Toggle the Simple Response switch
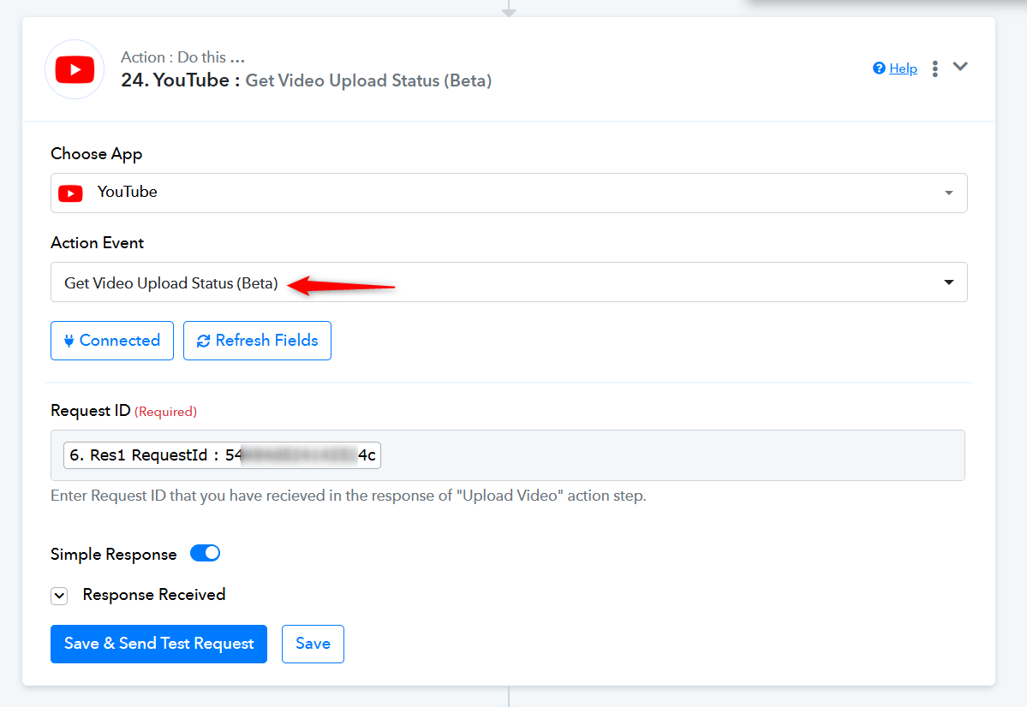1027x707 pixels. point(205,553)
